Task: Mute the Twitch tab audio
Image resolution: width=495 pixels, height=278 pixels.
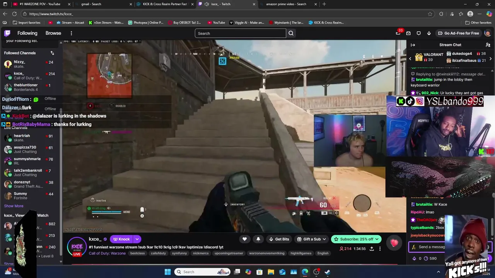Action: click(x=207, y=4)
